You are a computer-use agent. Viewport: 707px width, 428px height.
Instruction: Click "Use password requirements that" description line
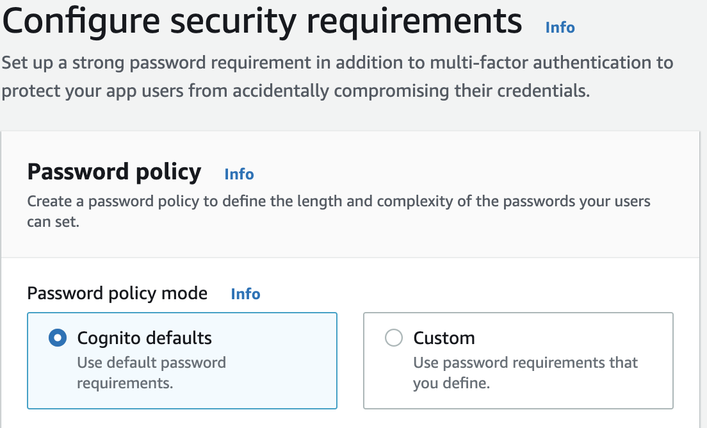coord(525,363)
